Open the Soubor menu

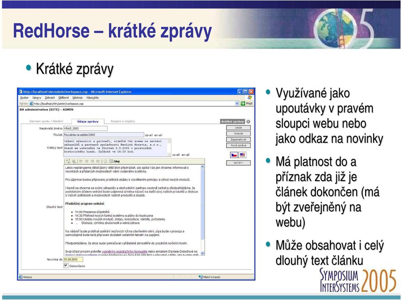[24, 98]
